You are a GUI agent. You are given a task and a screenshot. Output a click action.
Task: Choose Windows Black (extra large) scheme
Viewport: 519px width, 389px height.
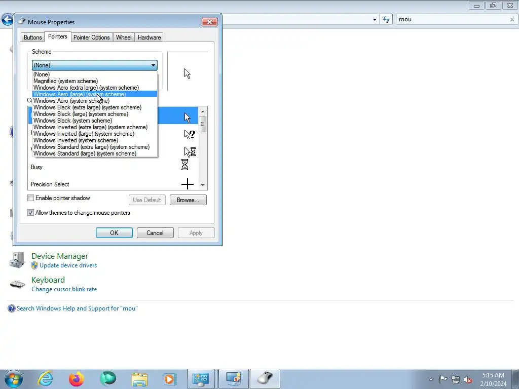(95, 107)
